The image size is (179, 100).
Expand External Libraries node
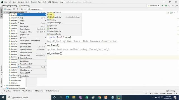click(x=4, y=86)
